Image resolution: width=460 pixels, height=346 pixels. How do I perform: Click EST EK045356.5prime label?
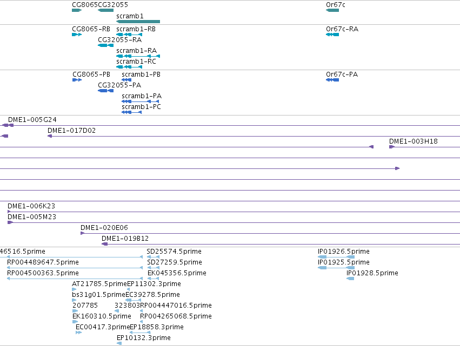point(177,273)
